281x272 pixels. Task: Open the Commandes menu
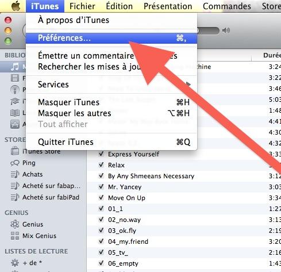(227, 6)
